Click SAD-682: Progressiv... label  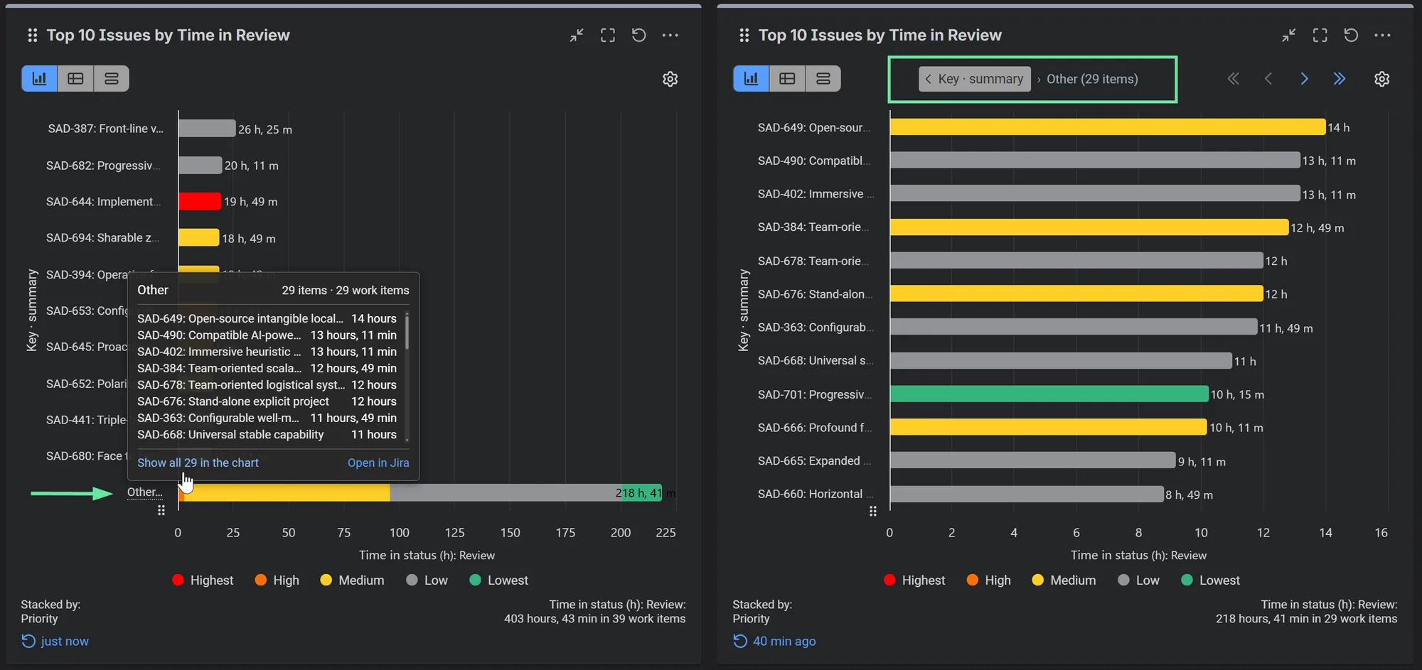coord(103,166)
